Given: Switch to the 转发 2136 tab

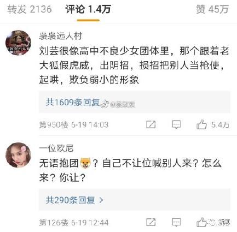Looking at the screenshot, I should (30, 9).
